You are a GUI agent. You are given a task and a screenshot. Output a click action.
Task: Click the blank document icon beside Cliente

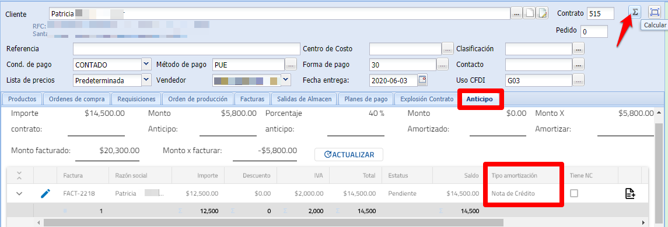point(529,14)
